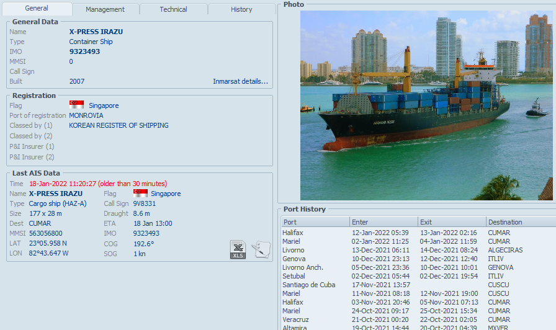Click the Singapore flag text in Last AIS Data
This screenshot has height=330, width=556.
coord(166,194)
